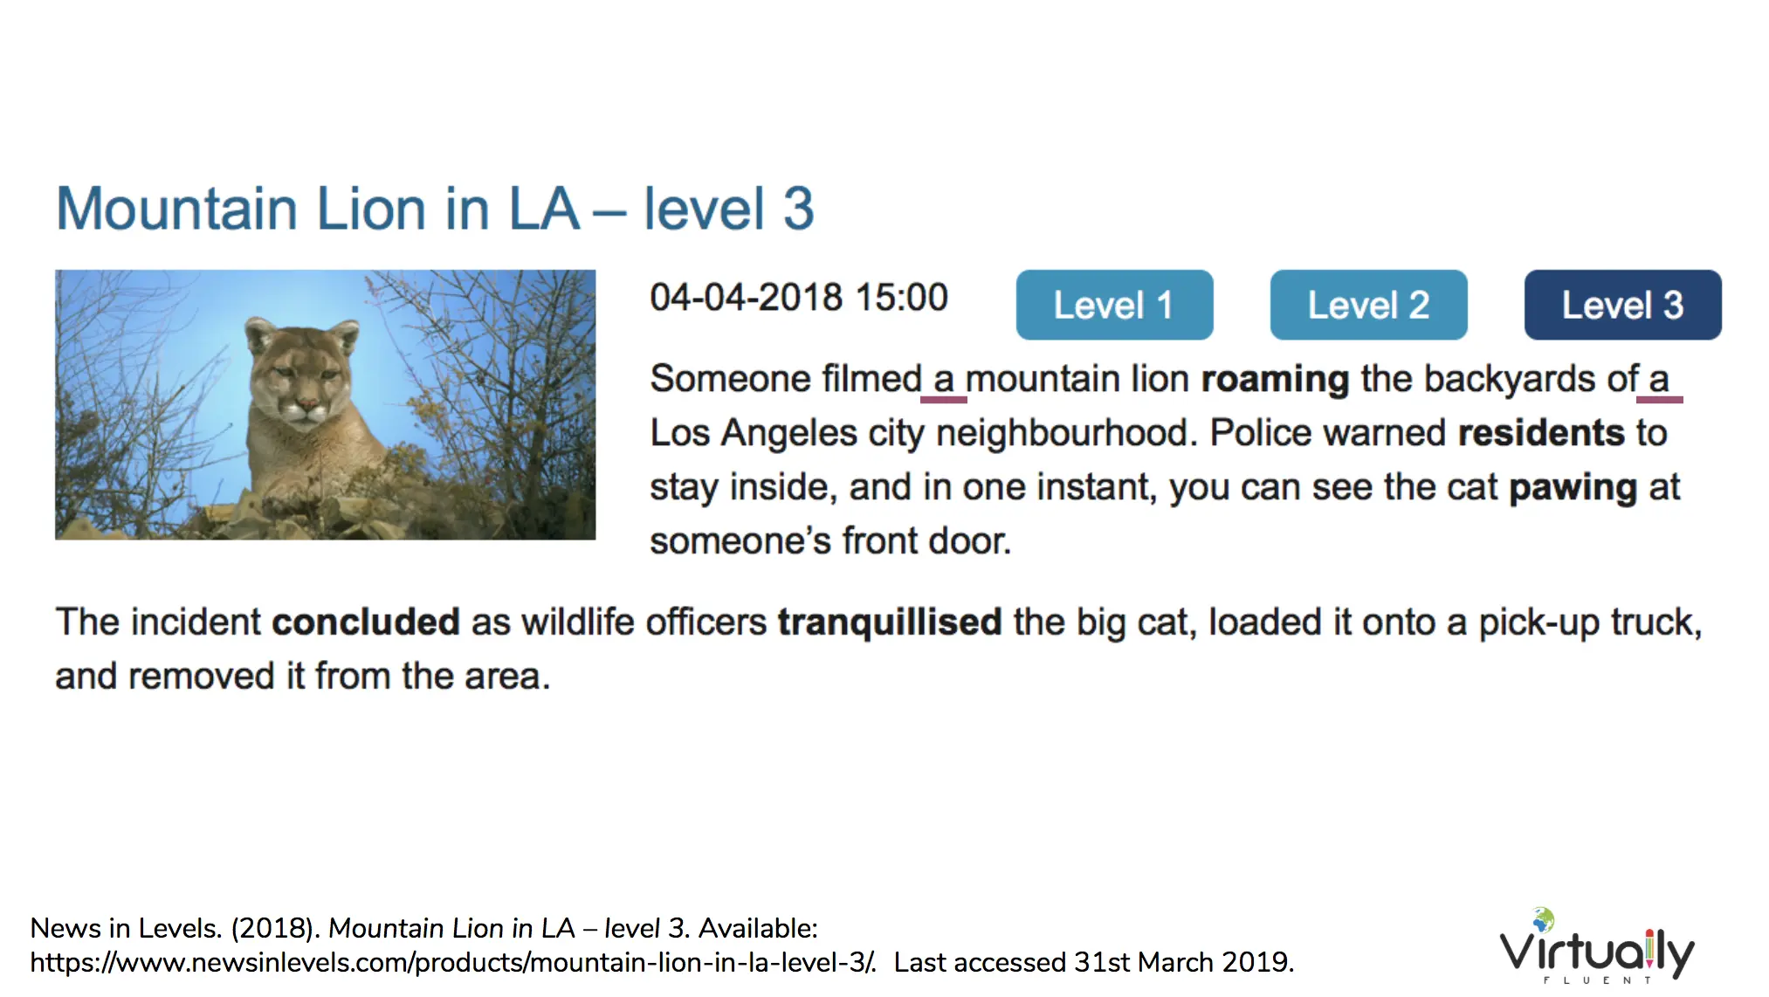Click the Mountain Lion in LA title

[x=435, y=209]
